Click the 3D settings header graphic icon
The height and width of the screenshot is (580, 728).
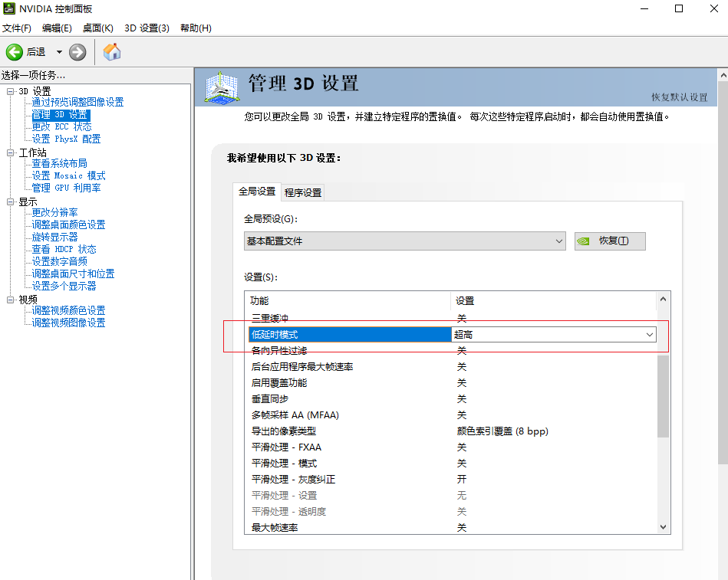[222, 87]
